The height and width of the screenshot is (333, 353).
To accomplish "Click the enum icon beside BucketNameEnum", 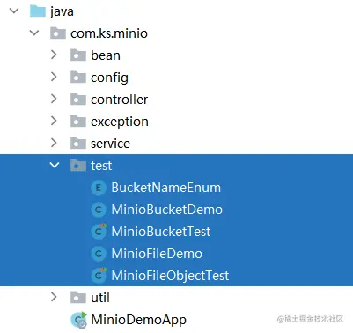I will (99, 188).
